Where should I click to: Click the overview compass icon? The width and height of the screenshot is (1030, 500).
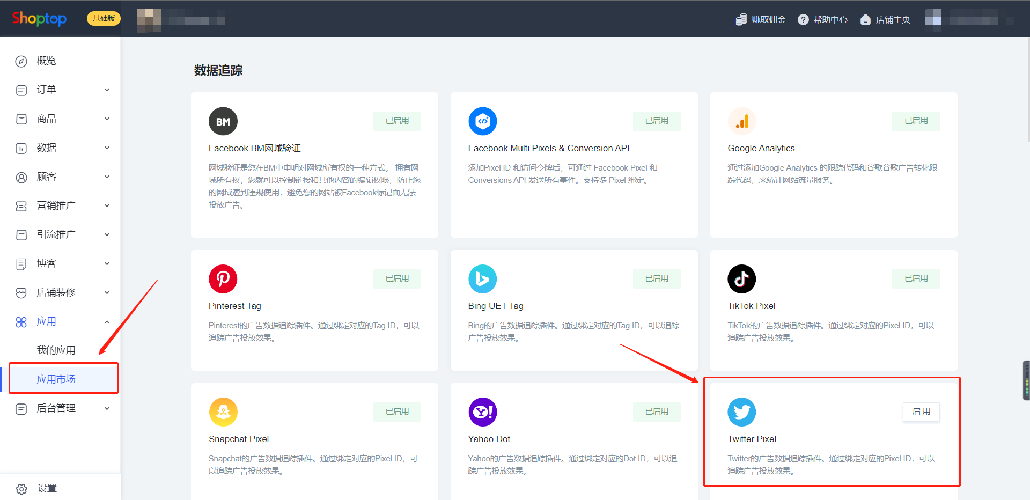[21, 61]
